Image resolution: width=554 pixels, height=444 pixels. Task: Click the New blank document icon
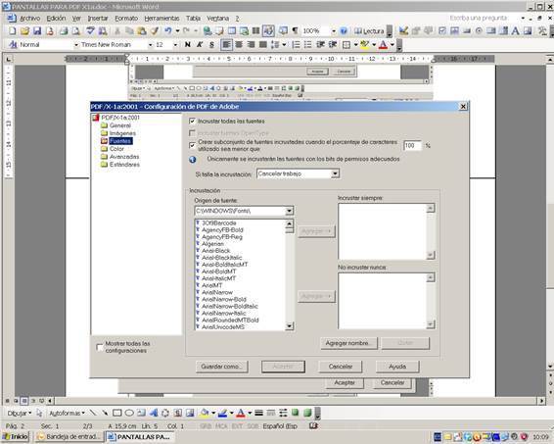pyautogui.click(x=13, y=31)
